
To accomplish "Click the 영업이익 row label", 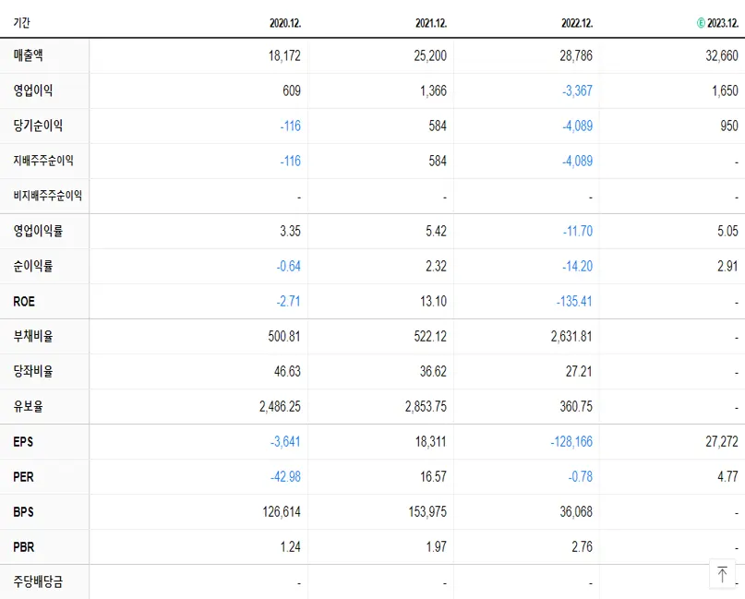I will click(x=33, y=90).
